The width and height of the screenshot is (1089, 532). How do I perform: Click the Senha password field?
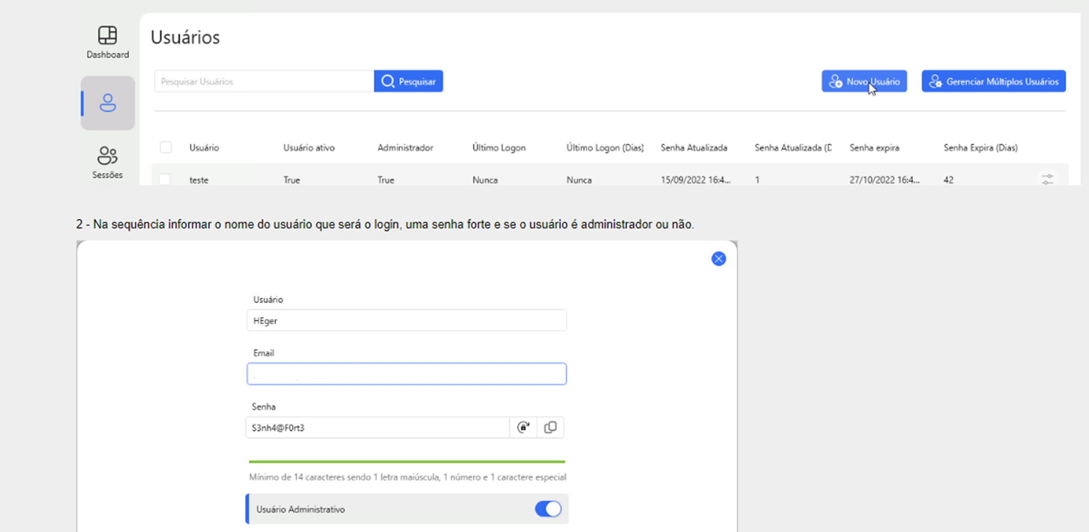tap(377, 427)
